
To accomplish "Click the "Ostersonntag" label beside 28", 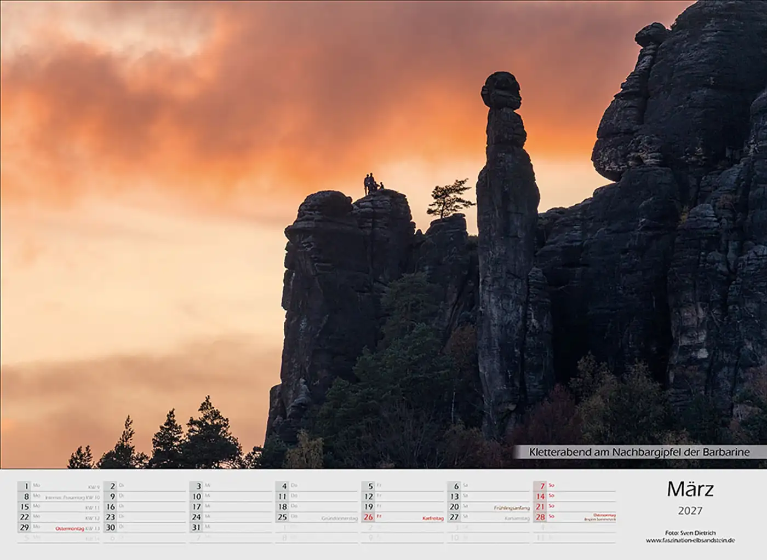I will [x=605, y=515].
